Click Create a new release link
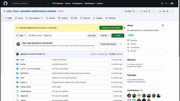Image resolution: width=180 pixels, height=101 pixels. pyautogui.click(x=134, y=66)
